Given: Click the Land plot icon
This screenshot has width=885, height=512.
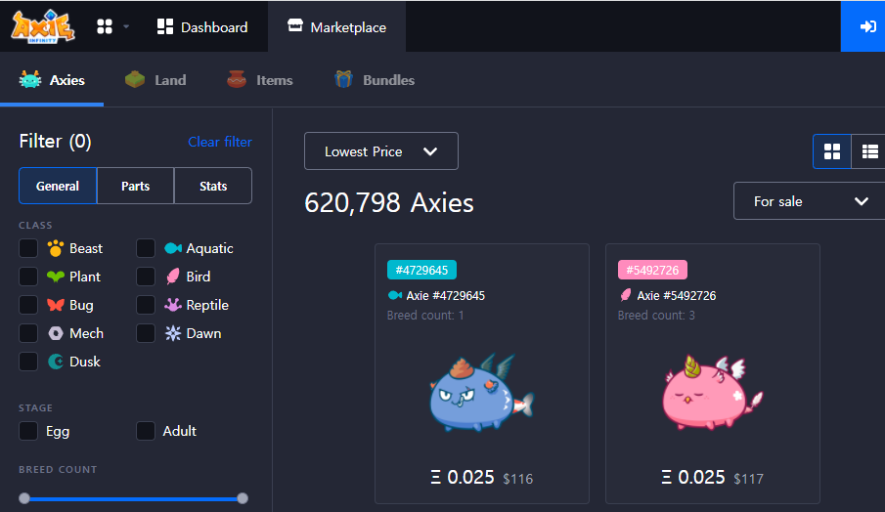Looking at the screenshot, I should tap(135, 79).
